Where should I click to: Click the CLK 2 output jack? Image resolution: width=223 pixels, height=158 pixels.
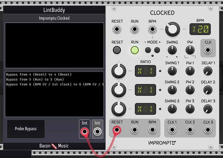[190, 130]
